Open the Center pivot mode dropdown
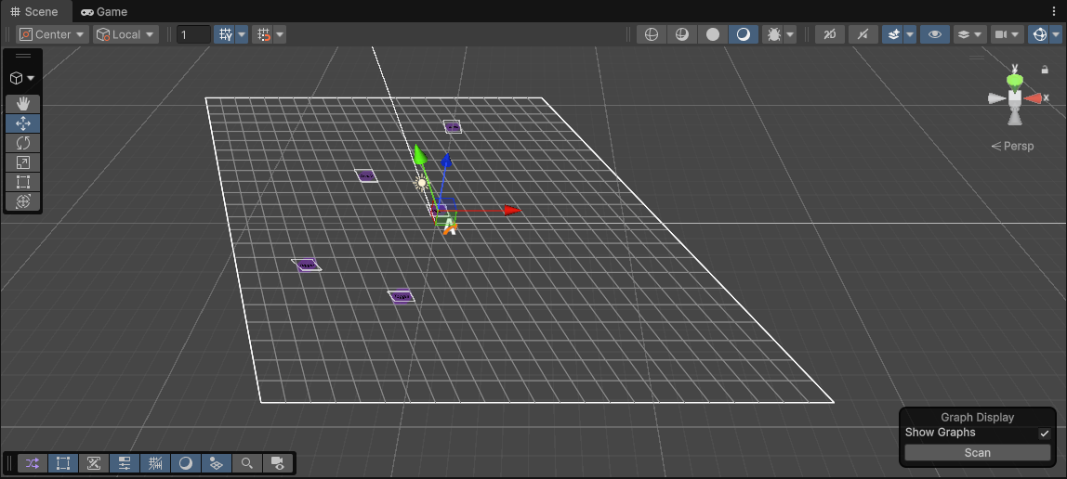Image resolution: width=1067 pixels, height=479 pixels. click(53, 34)
